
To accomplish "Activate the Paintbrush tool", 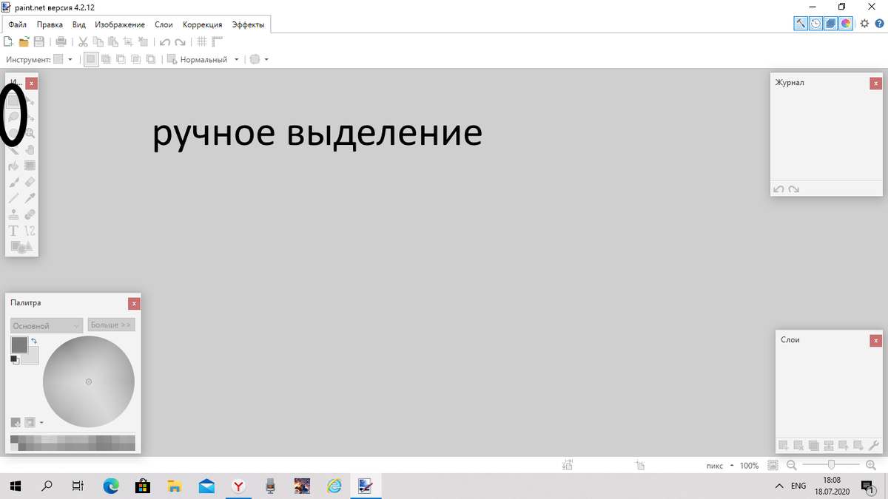I will [x=13, y=181].
